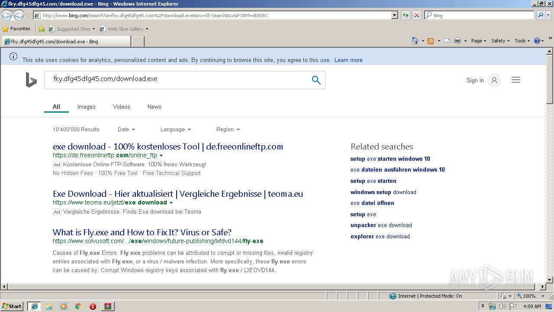
Task: Click the IE search magnifier button
Action: pyautogui.click(x=540, y=15)
